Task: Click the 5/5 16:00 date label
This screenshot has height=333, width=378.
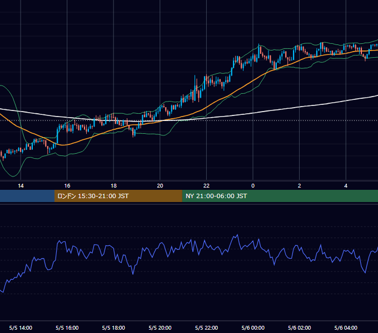Action: click(67, 327)
